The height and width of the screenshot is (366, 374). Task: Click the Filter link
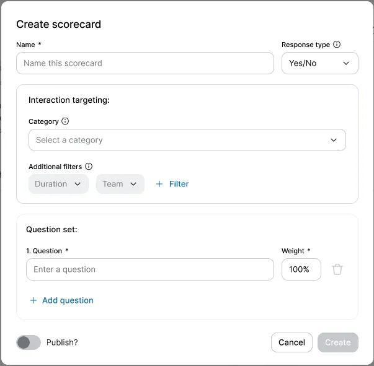pyautogui.click(x=179, y=184)
